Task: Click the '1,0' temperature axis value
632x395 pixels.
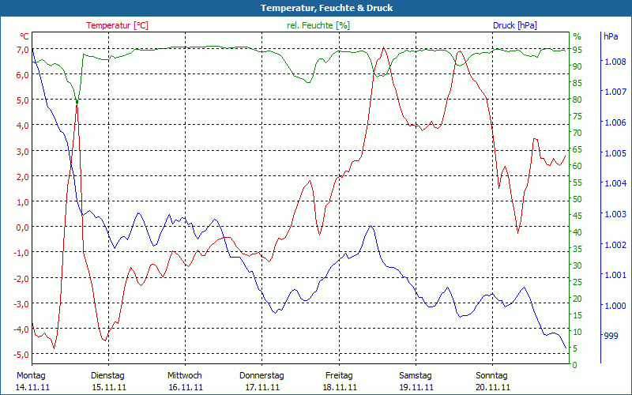Action: point(22,202)
